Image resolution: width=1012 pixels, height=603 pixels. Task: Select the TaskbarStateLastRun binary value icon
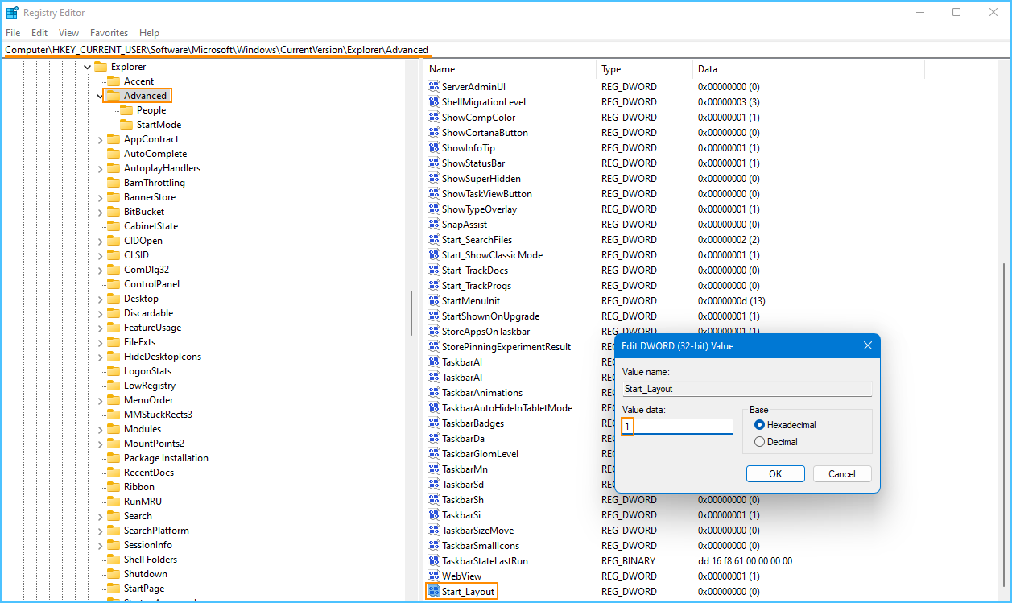pyautogui.click(x=434, y=561)
